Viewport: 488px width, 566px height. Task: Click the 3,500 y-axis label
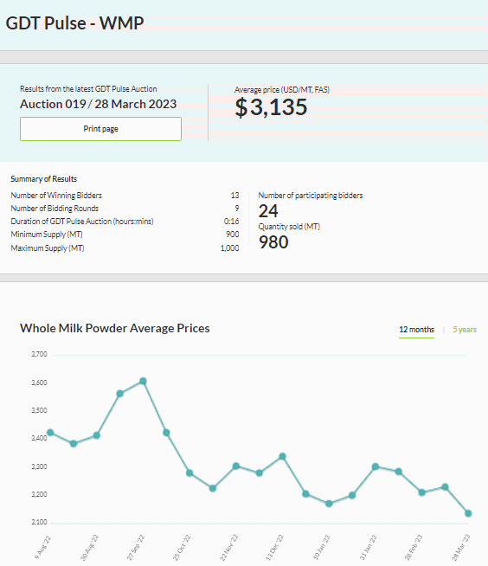(x=39, y=410)
